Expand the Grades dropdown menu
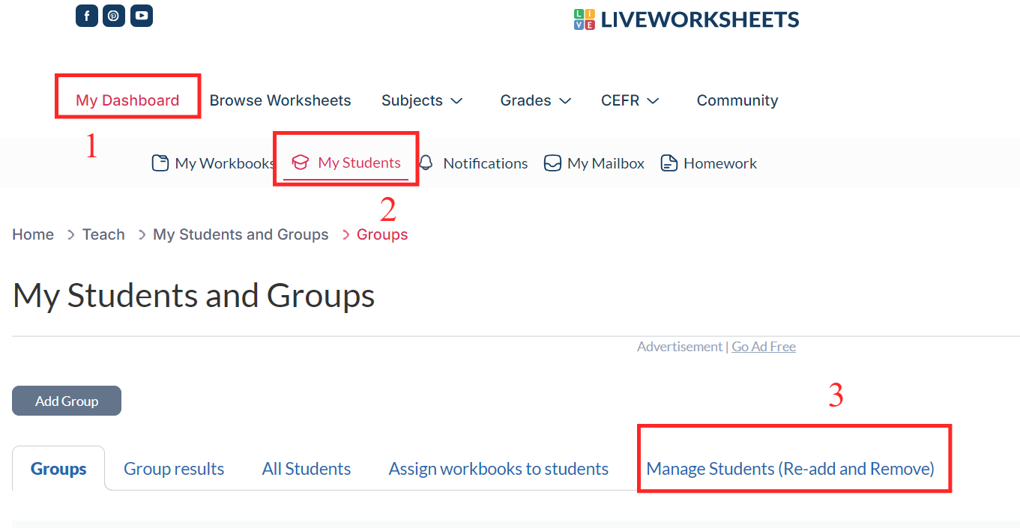The width and height of the screenshot is (1020, 528). click(536, 100)
